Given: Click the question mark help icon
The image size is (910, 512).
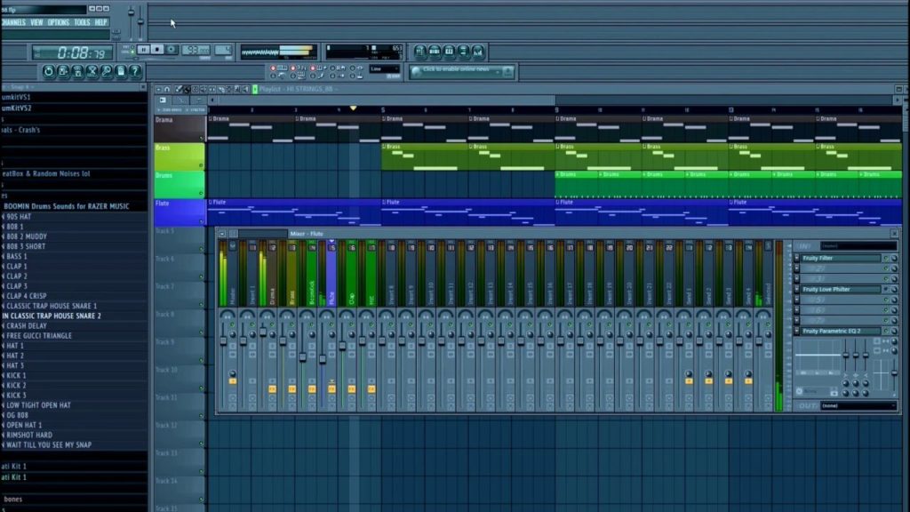Looking at the screenshot, I should pyautogui.click(x=135, y=71).
